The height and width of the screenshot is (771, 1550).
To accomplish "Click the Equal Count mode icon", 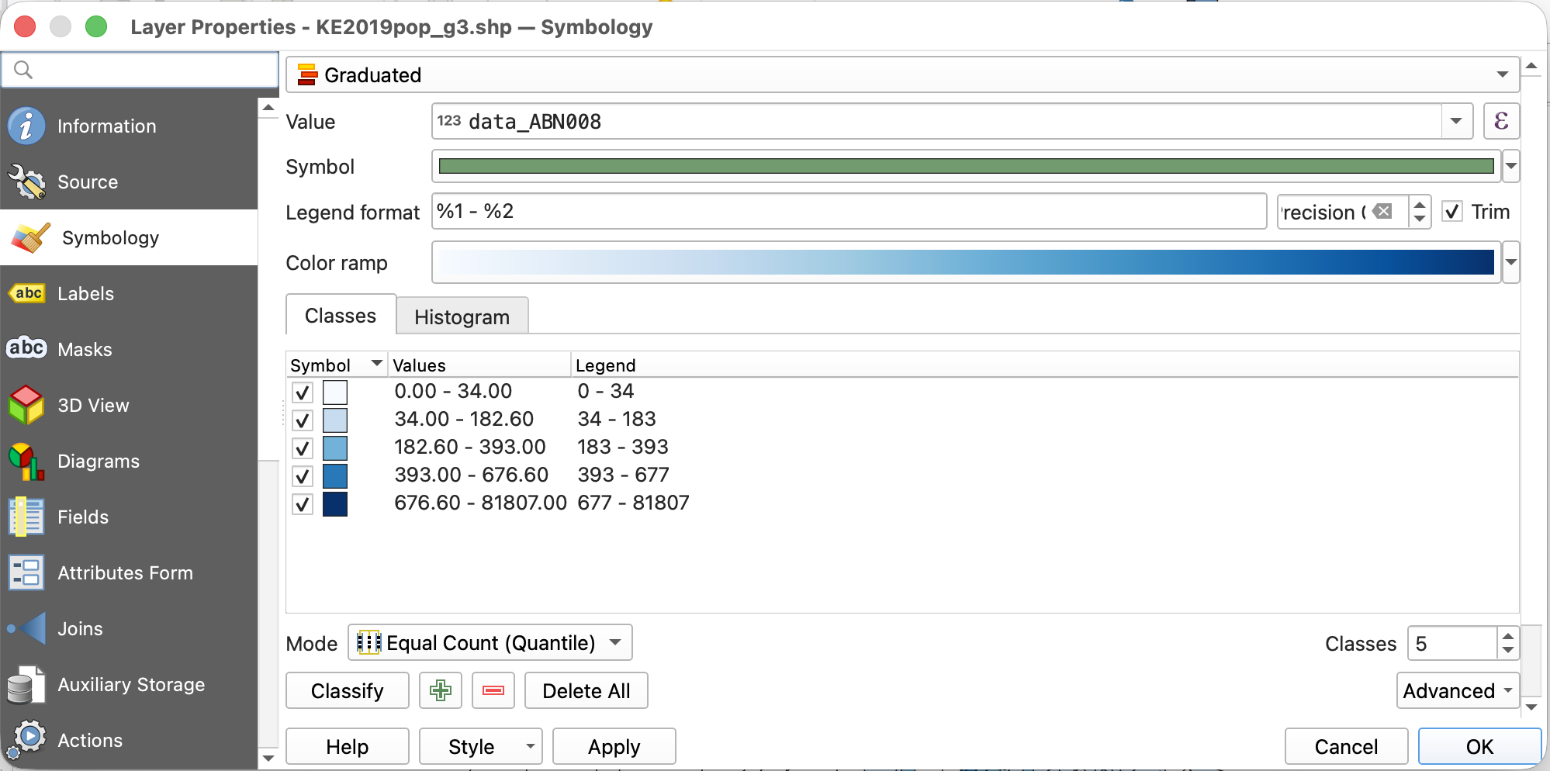I will coord(368,642).
